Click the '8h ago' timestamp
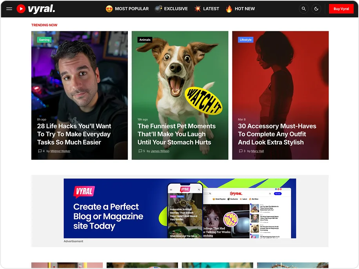 tap(42, 119)
